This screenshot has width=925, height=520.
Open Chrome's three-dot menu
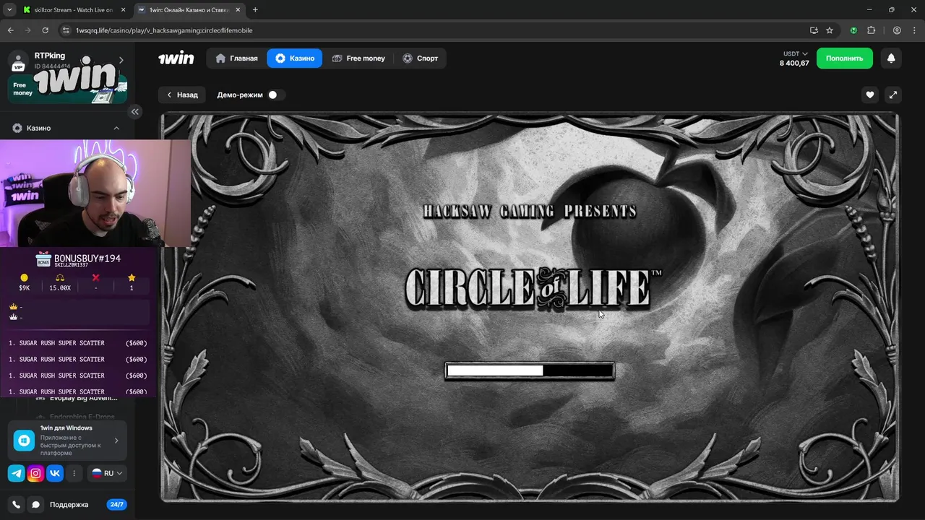[x=913, y=30]
